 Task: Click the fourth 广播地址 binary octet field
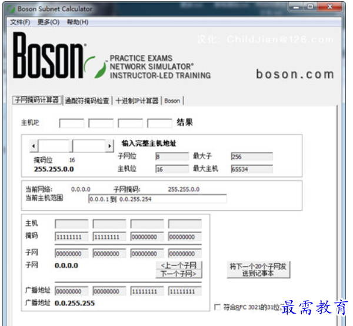click(185, 291)
